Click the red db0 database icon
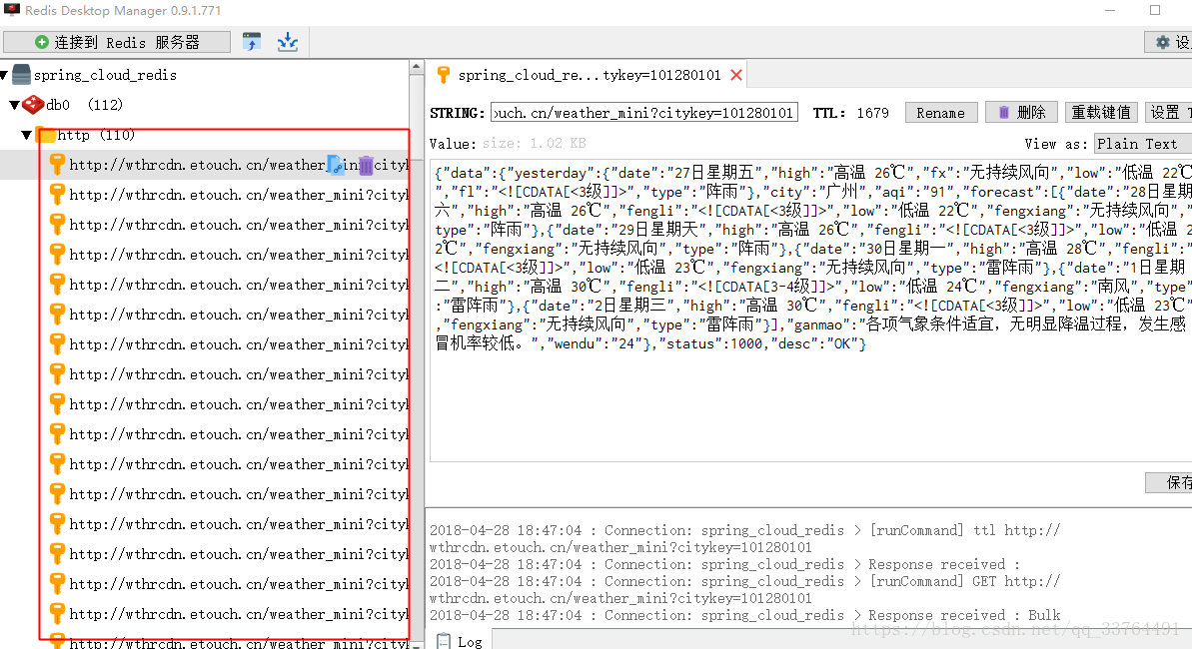This screenshot has width=1192, height=649. click(33, 104)
